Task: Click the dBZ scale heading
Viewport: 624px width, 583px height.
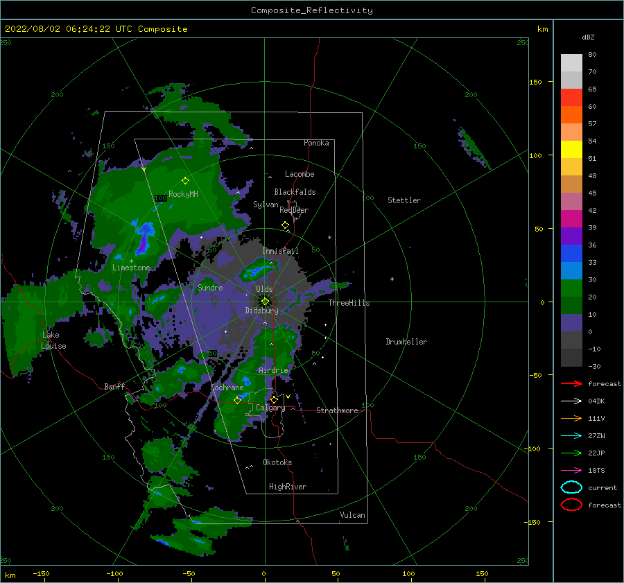Action: (x=588, y=37)
